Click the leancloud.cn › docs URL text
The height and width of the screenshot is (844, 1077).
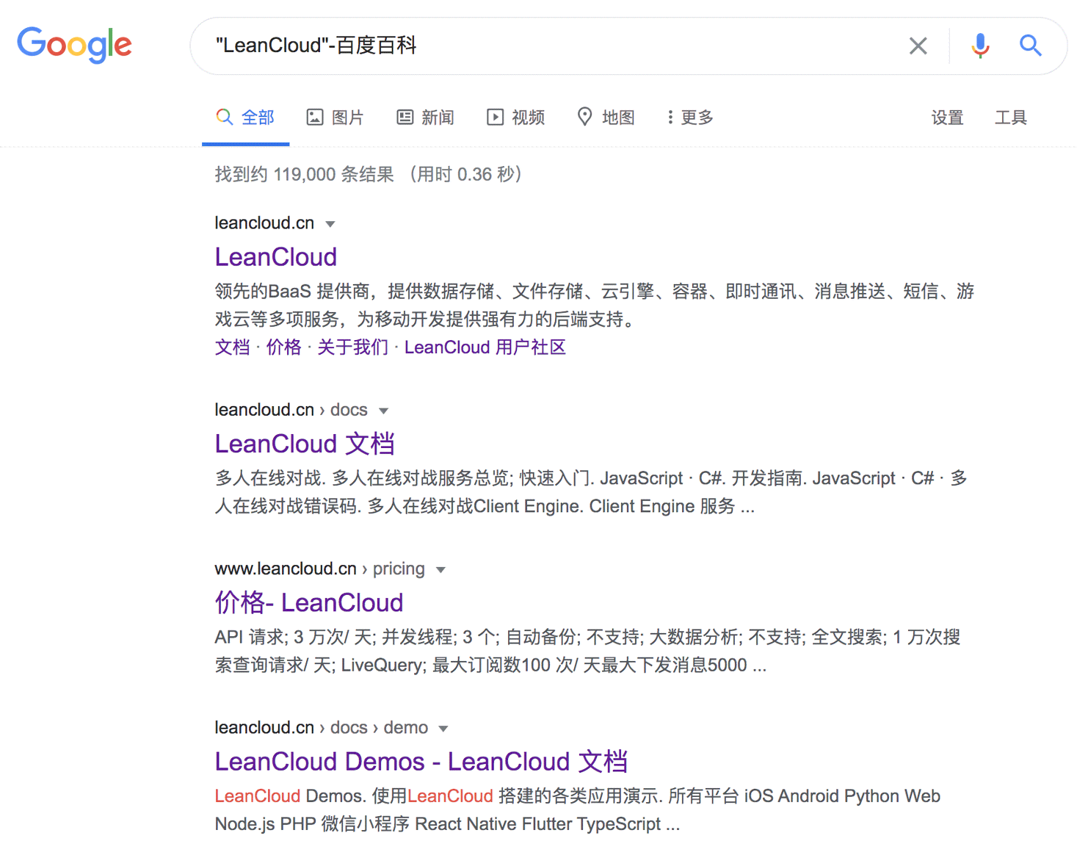pos(291,409)
